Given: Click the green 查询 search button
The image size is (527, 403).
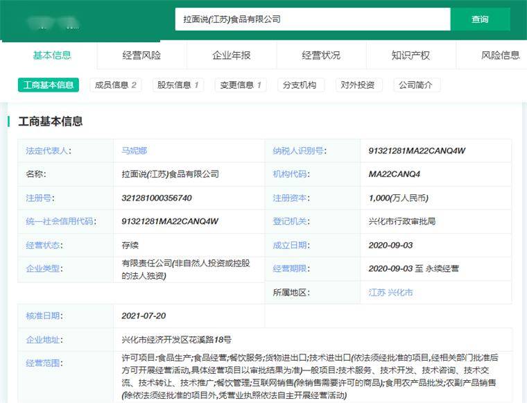Looking at the screenshot, I should 480,19.
